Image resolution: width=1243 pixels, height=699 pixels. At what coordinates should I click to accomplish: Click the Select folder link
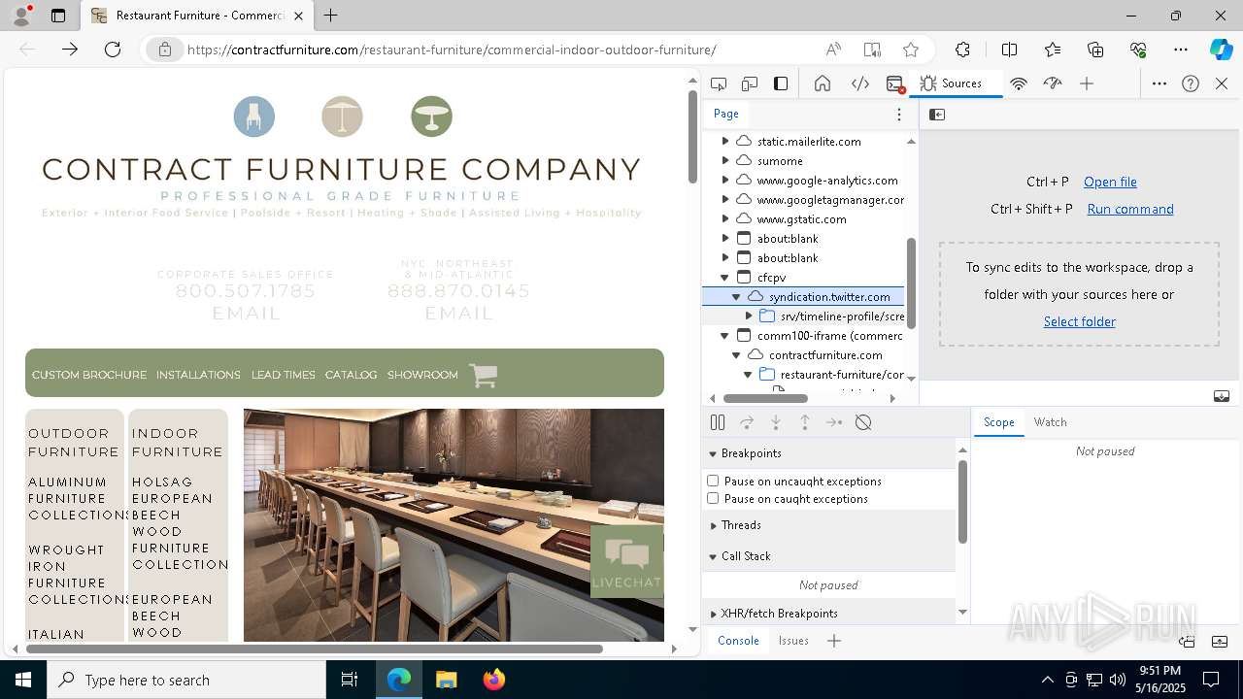point(1080,321)
